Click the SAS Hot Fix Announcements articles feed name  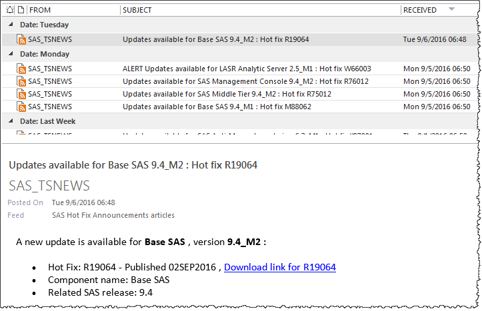[x=113, y=215]
